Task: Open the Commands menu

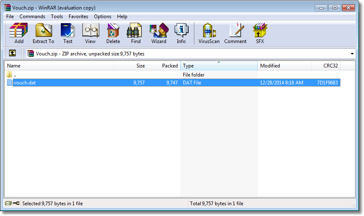Action: pyautogui.click(x=32, y=17)
